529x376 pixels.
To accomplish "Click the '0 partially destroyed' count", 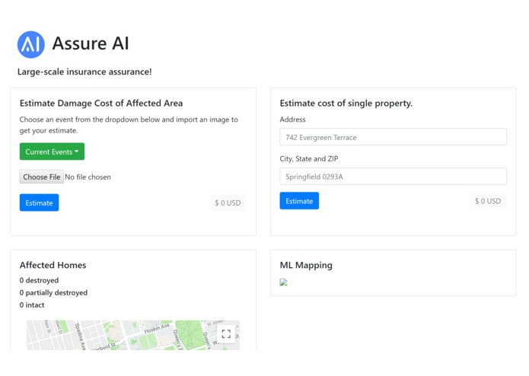I will coord(53,293).
